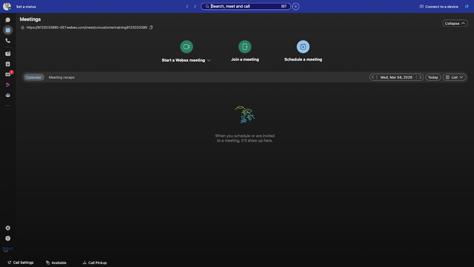Click the Join a meeting label
Screen dimensions: 474x267
click(245, 60)
